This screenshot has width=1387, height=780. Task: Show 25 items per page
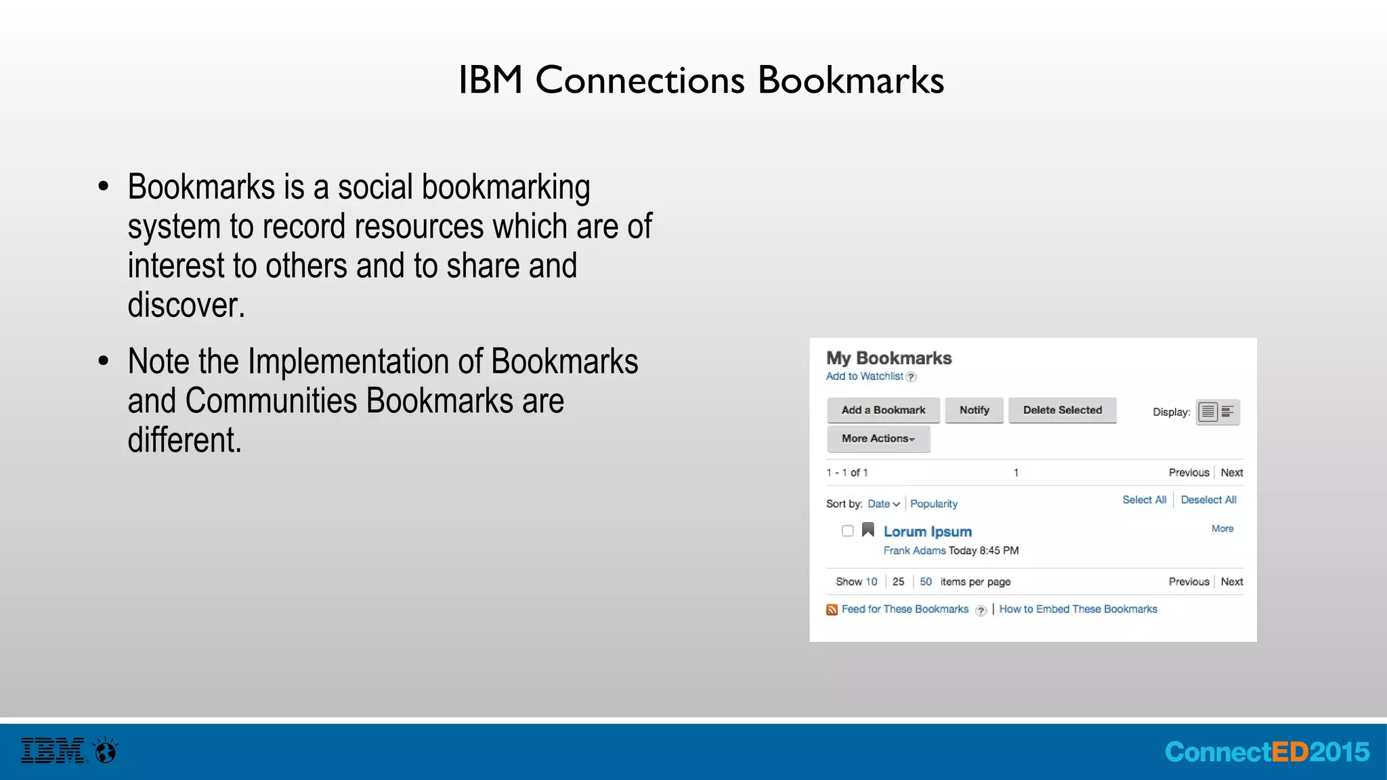[x=898, y=582]
